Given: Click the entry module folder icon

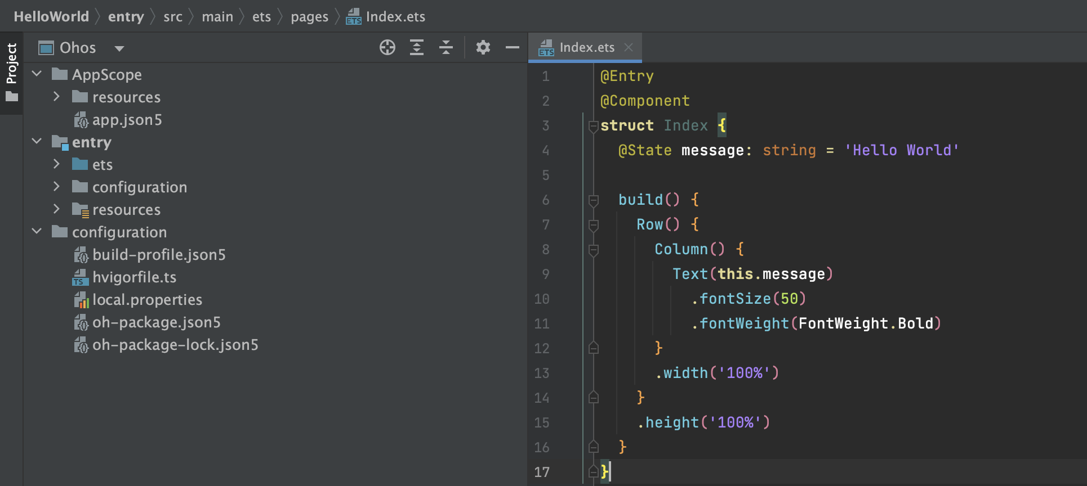Looking at the screenshot, I should click(60, 142).
